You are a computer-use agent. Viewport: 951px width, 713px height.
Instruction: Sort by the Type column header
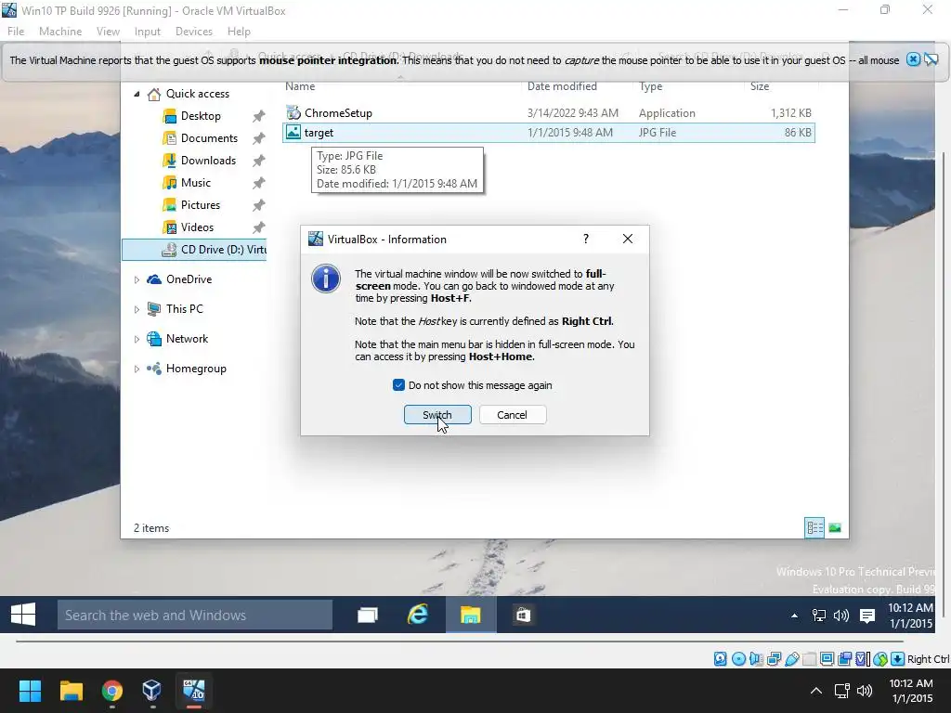click(651, 86)
